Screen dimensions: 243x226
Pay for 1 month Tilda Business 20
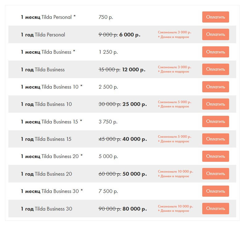point(216,156)
